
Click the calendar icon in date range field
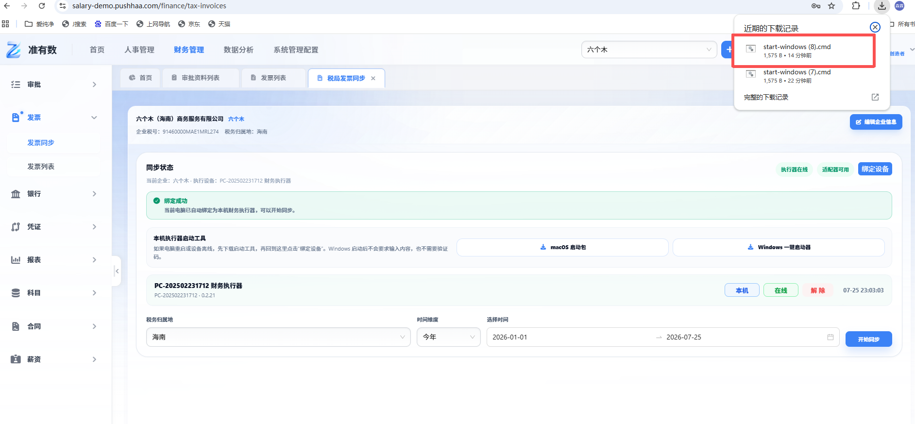(x=830, y=337)
